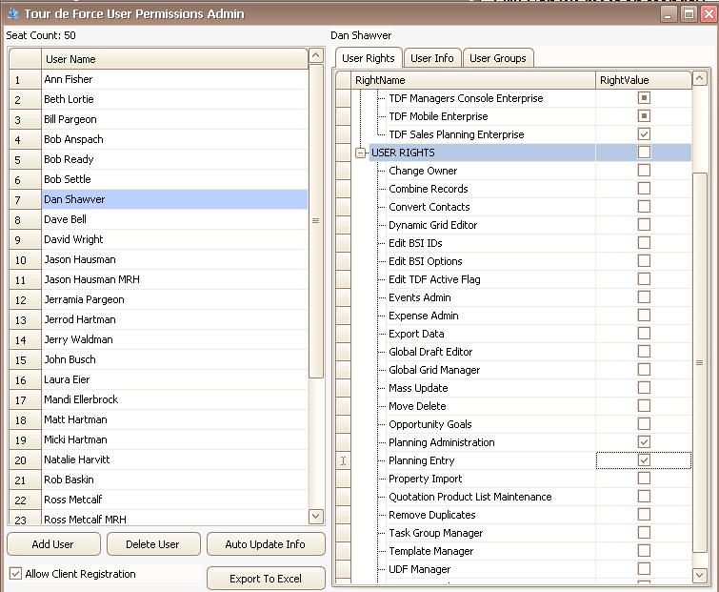Viewport: 719px width, 592px height.
Task: Enable the Export Data checkbox
Action: point(644,333)
